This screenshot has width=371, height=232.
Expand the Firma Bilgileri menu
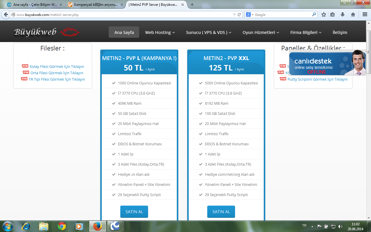pos(306,32)
